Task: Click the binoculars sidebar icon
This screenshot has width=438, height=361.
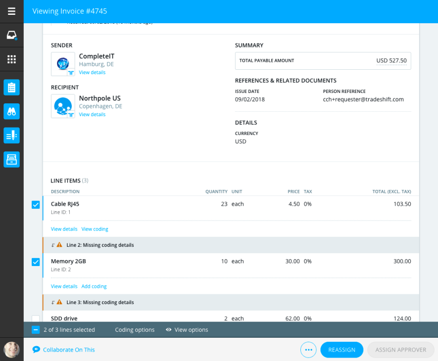Action: pos(11,111)
